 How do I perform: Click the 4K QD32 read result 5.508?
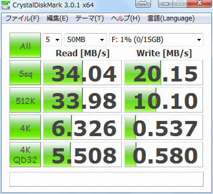(82, 155)
